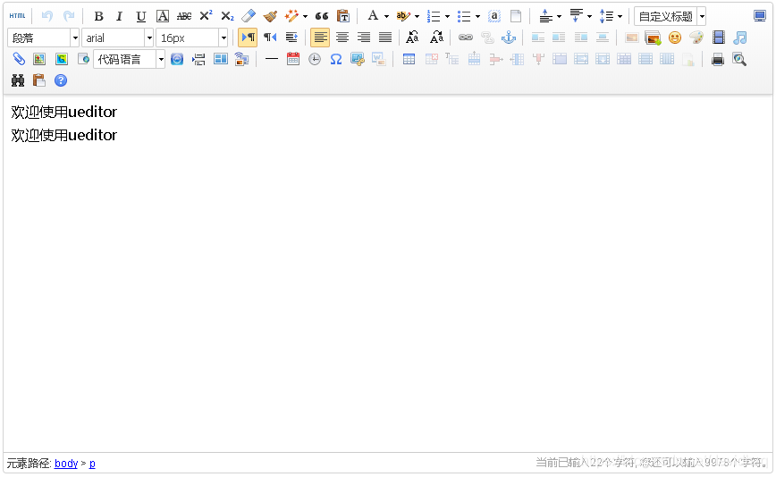Toggle strikethrough formatting
Viewport: 776px width, 477px height.
pyautogui.click(x=184, y=16)
